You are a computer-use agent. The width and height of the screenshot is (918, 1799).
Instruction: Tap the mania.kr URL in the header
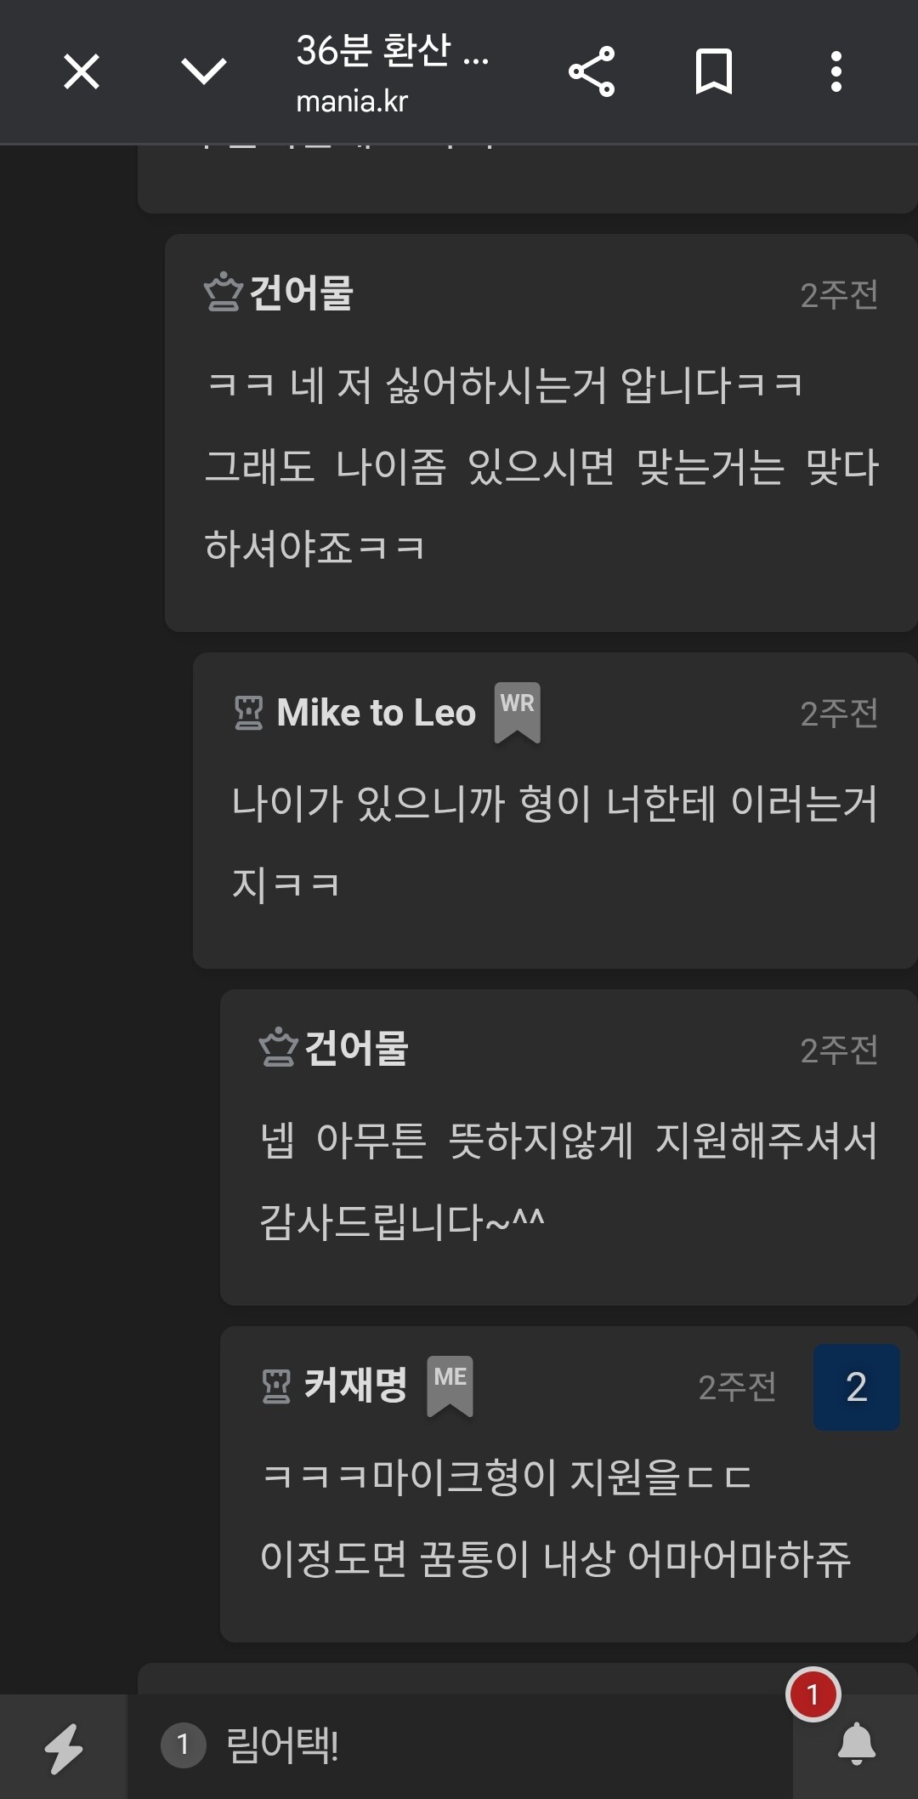[x=352, y=102]
